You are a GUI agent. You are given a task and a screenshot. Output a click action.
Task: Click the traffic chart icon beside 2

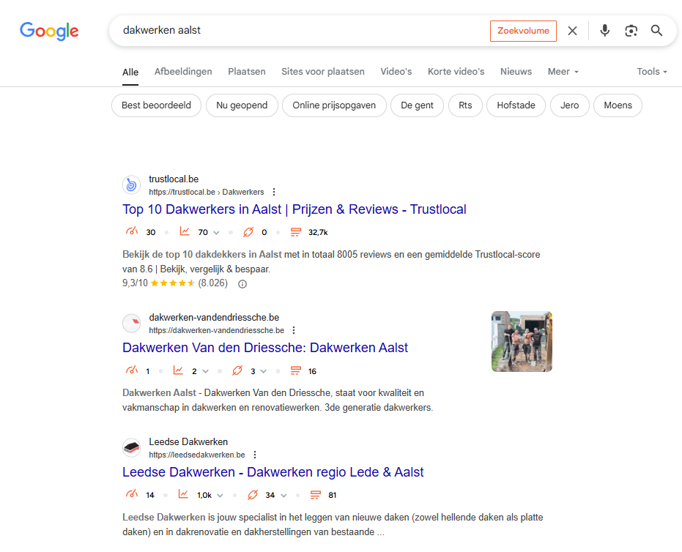178,370
